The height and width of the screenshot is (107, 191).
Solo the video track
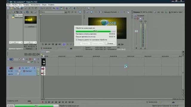coord(38,59)
